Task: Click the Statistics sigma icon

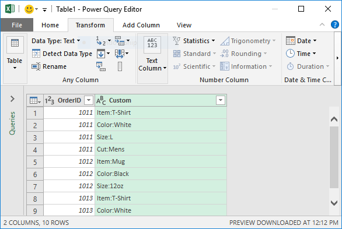Action: [x=176, y=41]
